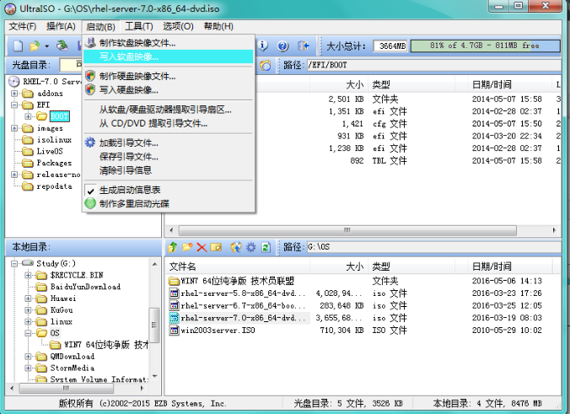Click the Help question mark icon

282,46
